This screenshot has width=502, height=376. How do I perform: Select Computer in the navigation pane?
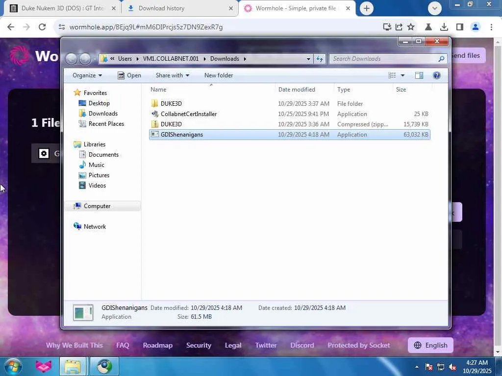pyautogui.click(x=97, y=206)
